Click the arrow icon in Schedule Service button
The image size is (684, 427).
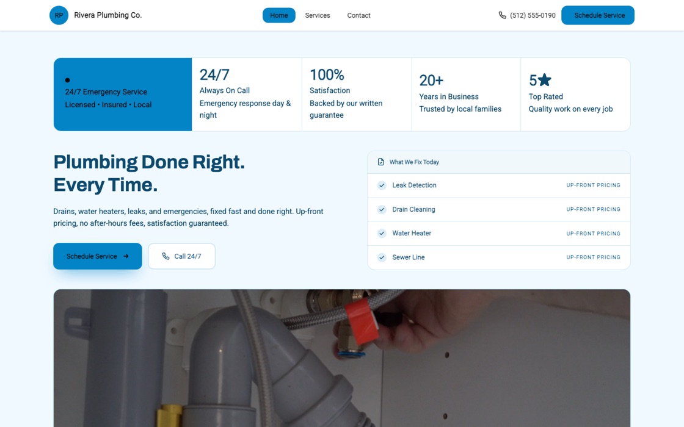tap(126, 256)
